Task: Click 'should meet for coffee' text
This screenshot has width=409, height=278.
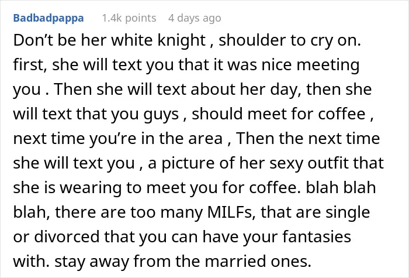Action: 279,114
